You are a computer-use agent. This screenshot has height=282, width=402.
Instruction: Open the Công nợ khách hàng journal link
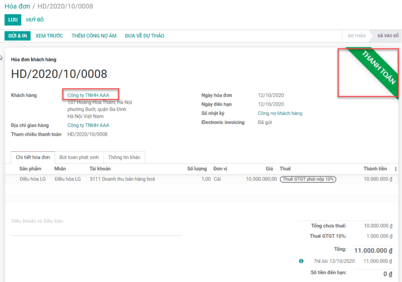click(x=280, y=113)
